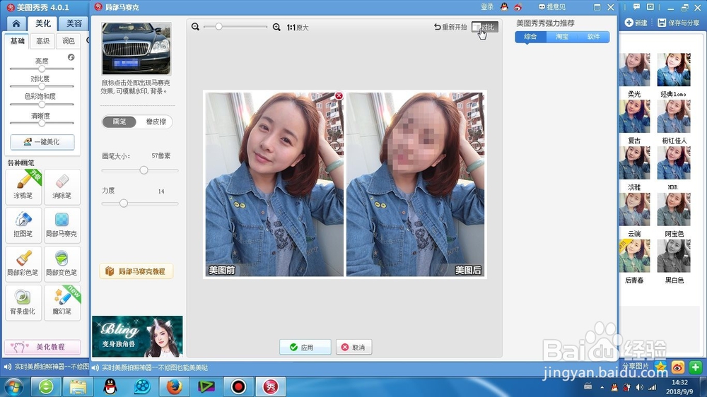This screenshot has height=397, width=707.
Task: Adjust the 色彩饱和度 saturation slider handle
Action: coord(42,105)
